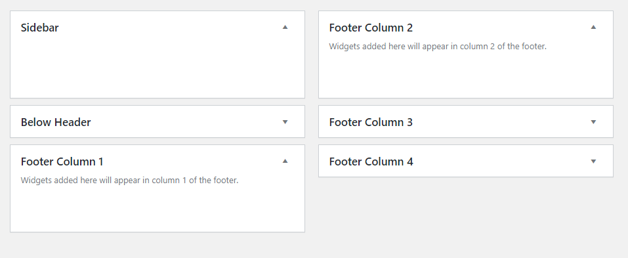Click empty area inside Footer Column 1

[x=157, y=208]
